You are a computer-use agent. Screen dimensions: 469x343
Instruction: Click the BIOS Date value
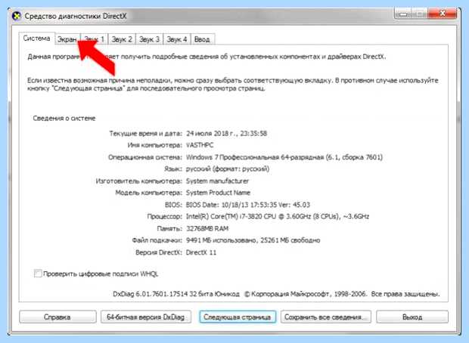[x=248, y=205]
